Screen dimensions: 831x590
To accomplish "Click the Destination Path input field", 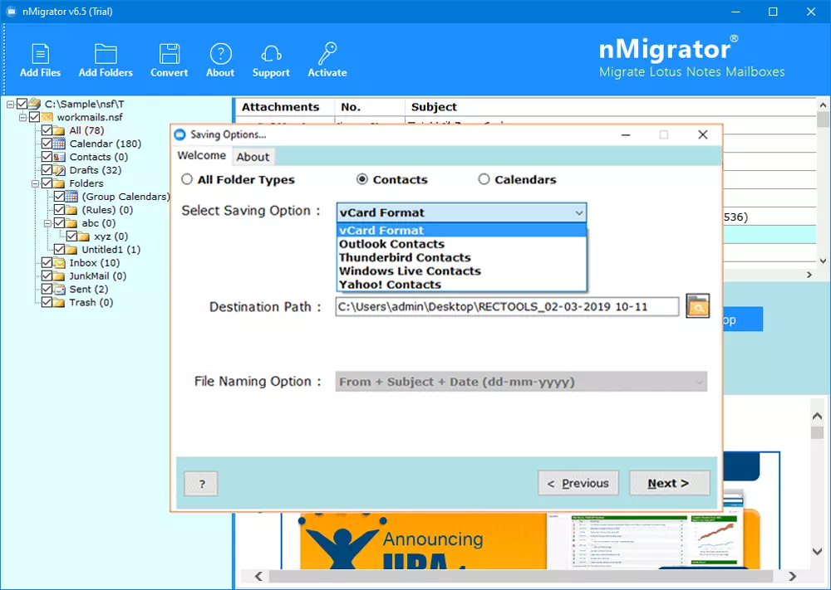I will 507,306.
